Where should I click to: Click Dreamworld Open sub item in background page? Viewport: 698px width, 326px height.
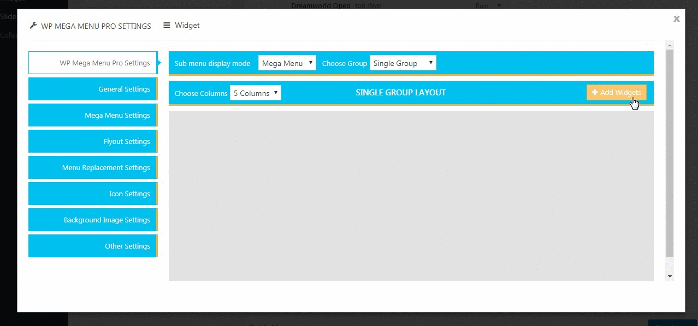336,5
